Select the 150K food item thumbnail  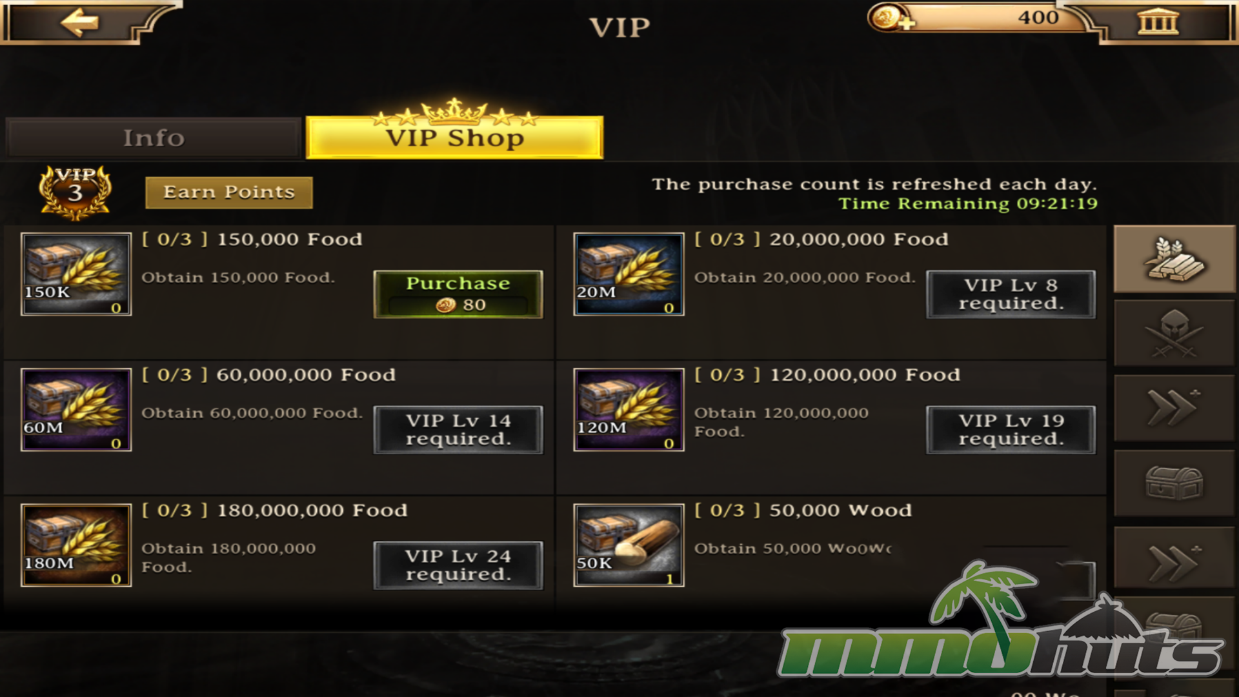point(76,274)
